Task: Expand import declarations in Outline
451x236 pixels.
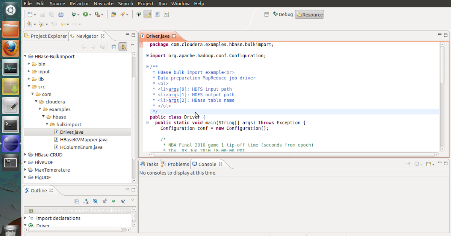Action: 26,218
